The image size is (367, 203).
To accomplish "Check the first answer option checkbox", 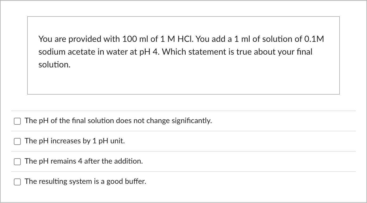I will tap(17, 121).
